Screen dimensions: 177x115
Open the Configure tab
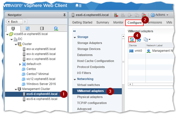click(134, 23)
